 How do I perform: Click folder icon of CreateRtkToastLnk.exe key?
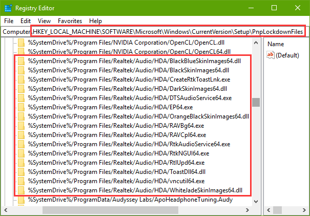[21, 80]
